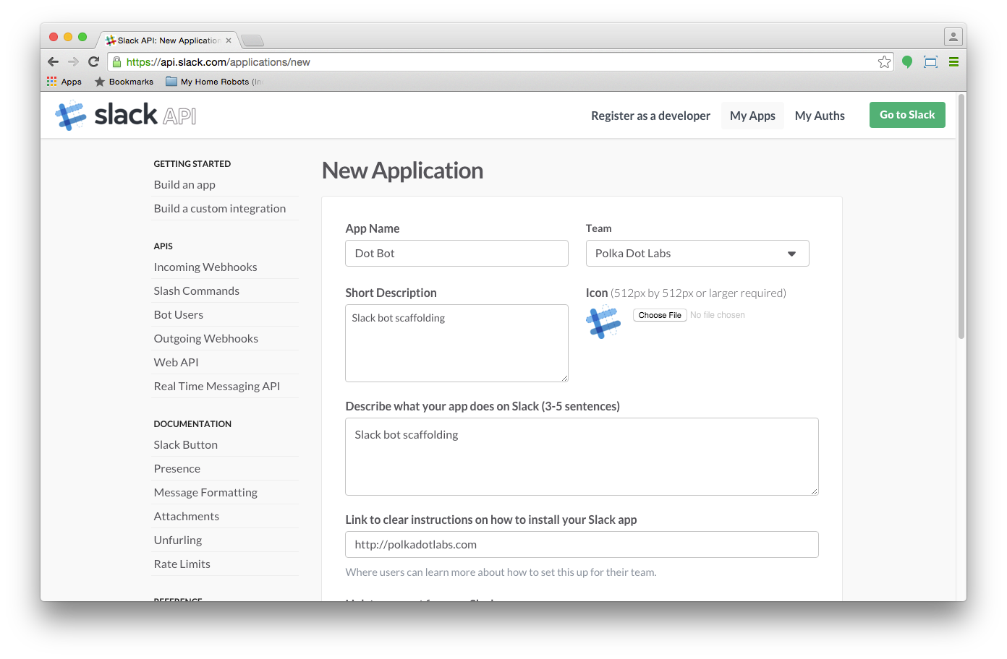Open the Team dropdown showing Polka Dot Labs
Image resolution: width=1007 pixels, height=659 pixels.
[x=697, y=254]
